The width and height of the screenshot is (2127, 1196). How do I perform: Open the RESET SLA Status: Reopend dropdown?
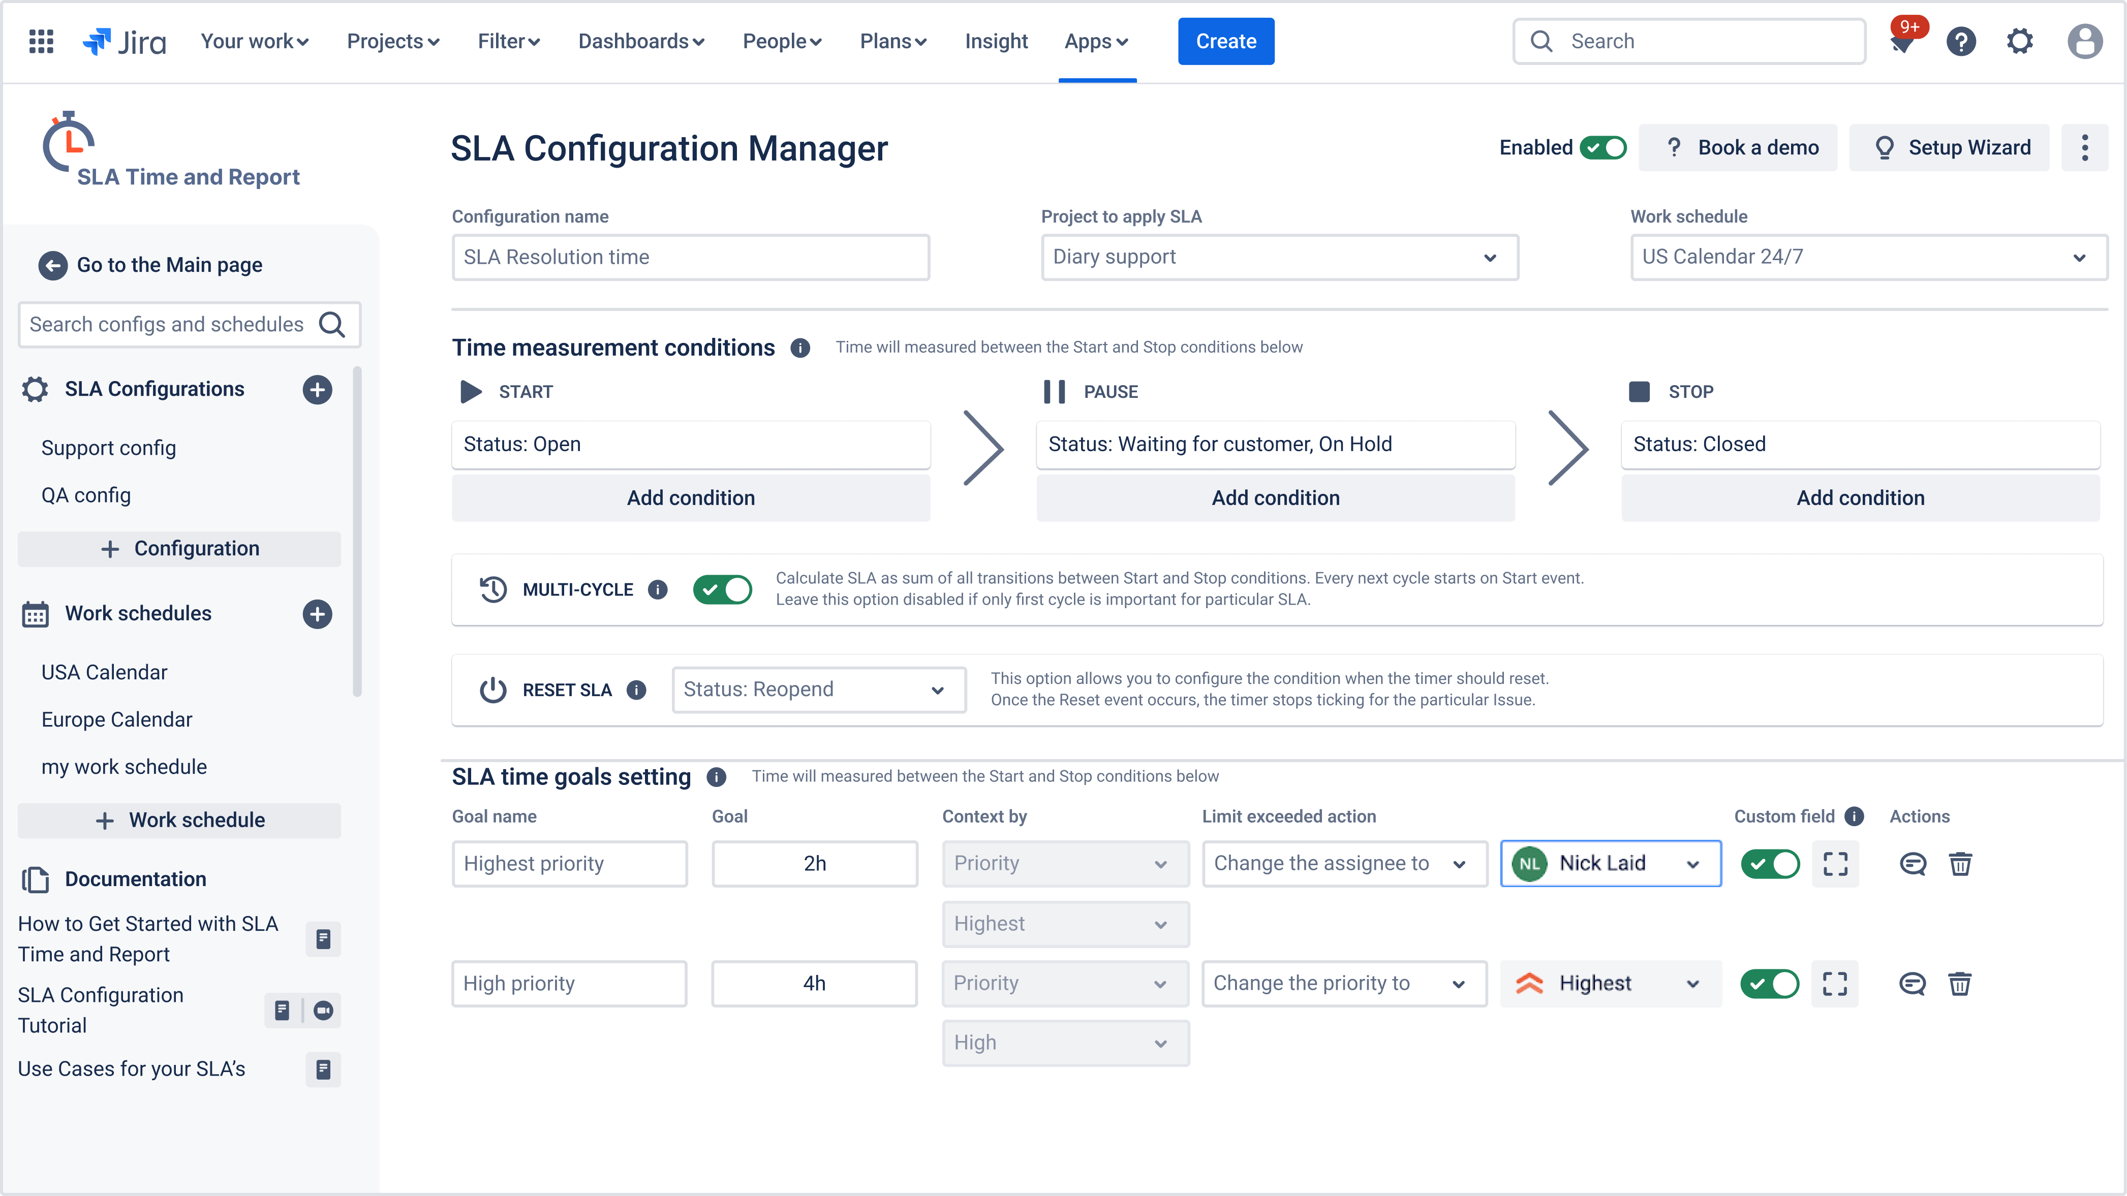(819, 690)
